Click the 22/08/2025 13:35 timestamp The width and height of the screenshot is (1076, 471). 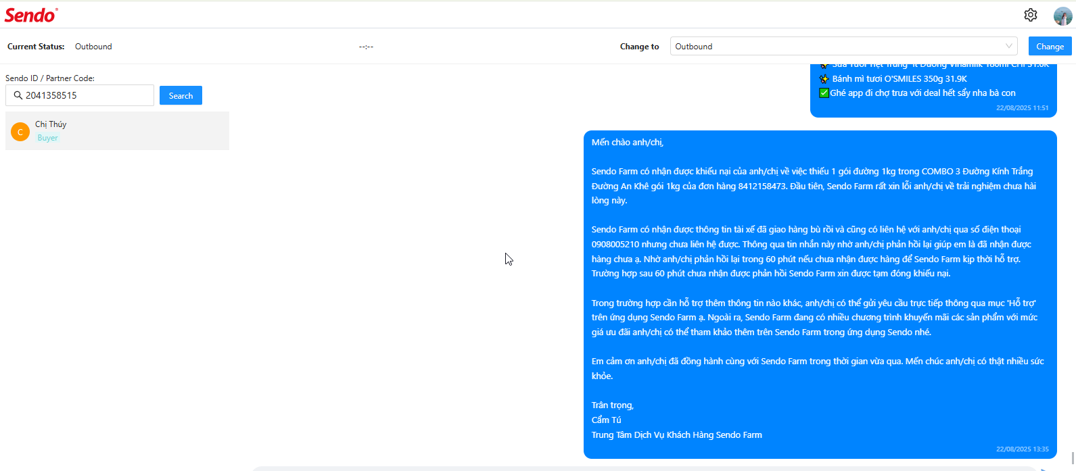[1022, 449]
